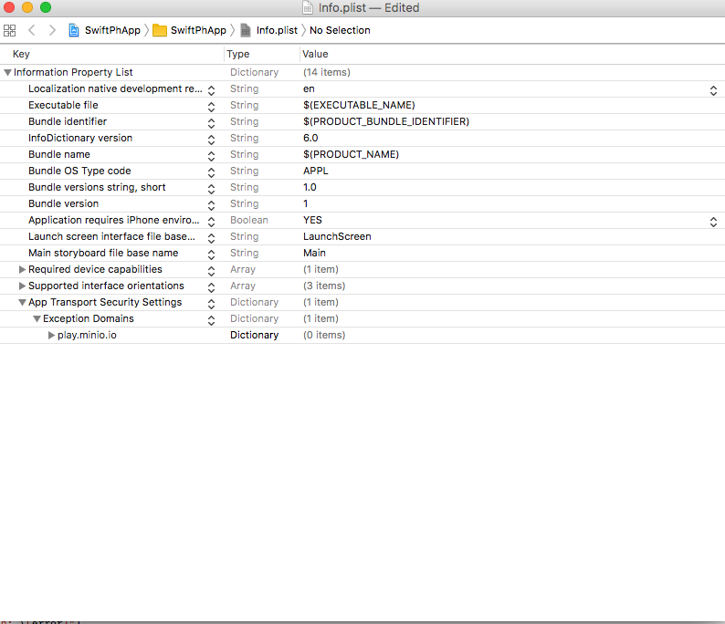
Task: Click the stepper beside Bundle identifier key
Action: (211, 122)
